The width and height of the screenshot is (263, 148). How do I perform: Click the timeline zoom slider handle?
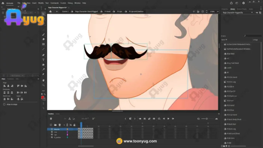tap(207, 119)
